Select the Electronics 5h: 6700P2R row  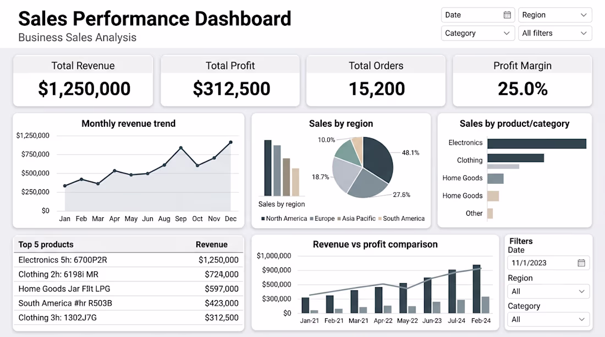pos(129,260)
